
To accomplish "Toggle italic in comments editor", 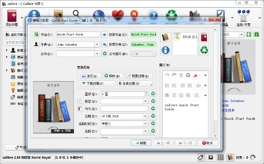I will click(174, 95).
